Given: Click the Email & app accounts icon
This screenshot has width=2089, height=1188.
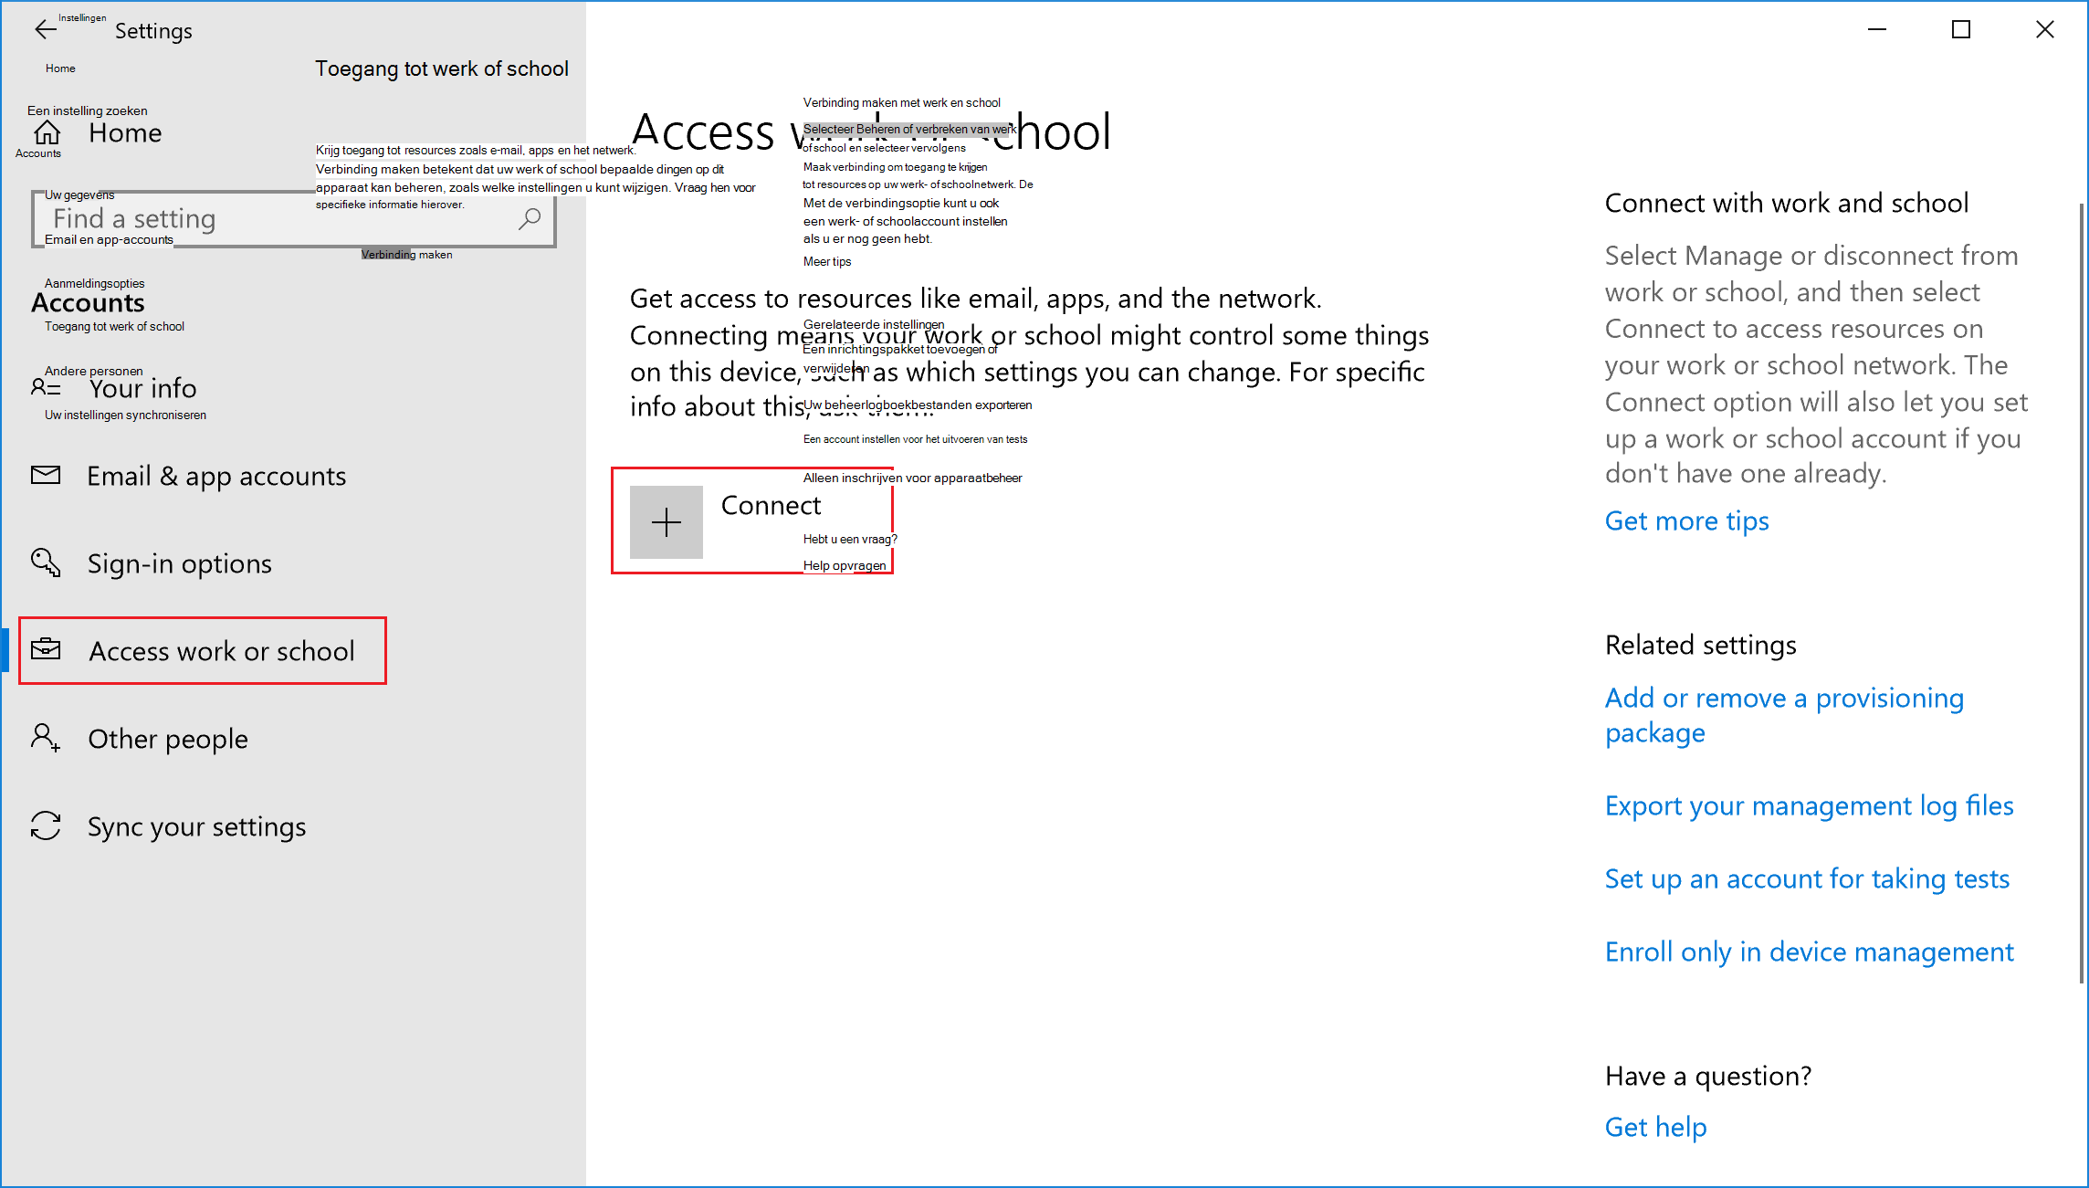Looking at the screenshot, I should pyautogui.click(x=46, y=475).
